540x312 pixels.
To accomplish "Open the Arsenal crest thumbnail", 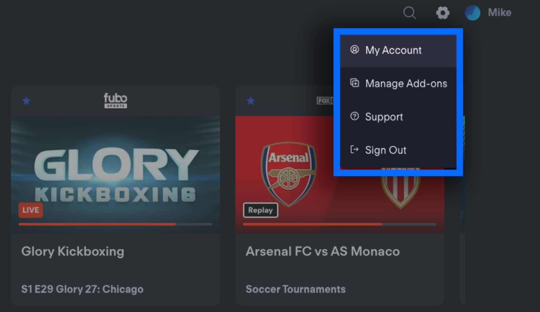I will (x=289, y=173).
